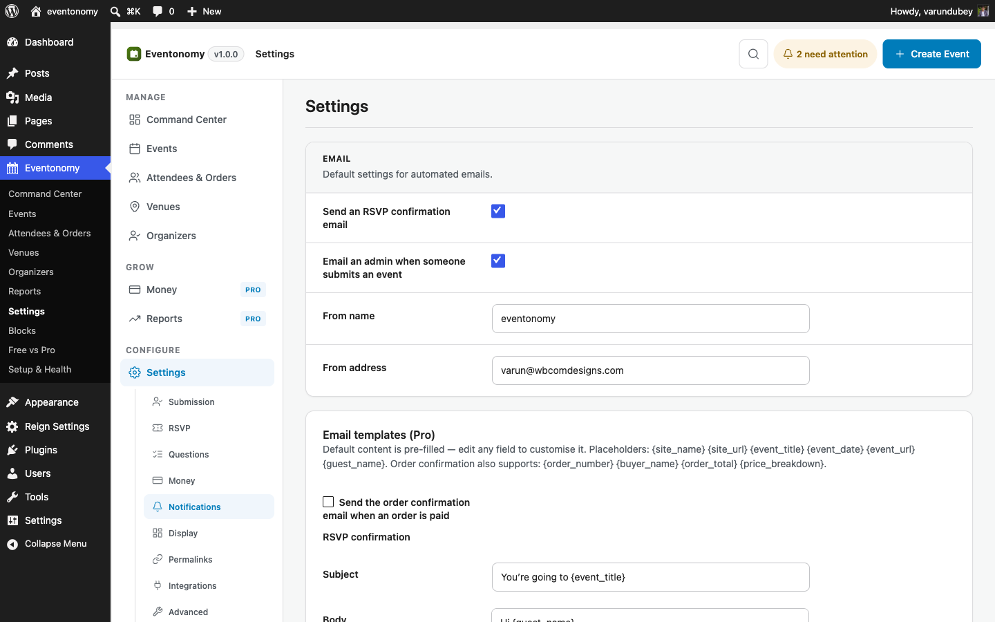
Task: Click the PRO badge next to Reports
Action: click(x=253, y=319)
